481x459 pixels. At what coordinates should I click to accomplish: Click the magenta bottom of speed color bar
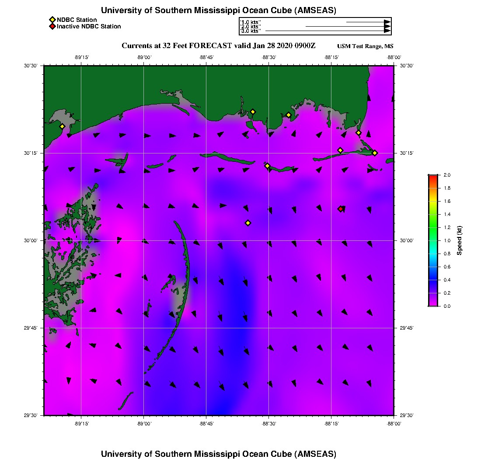[433, 304]
